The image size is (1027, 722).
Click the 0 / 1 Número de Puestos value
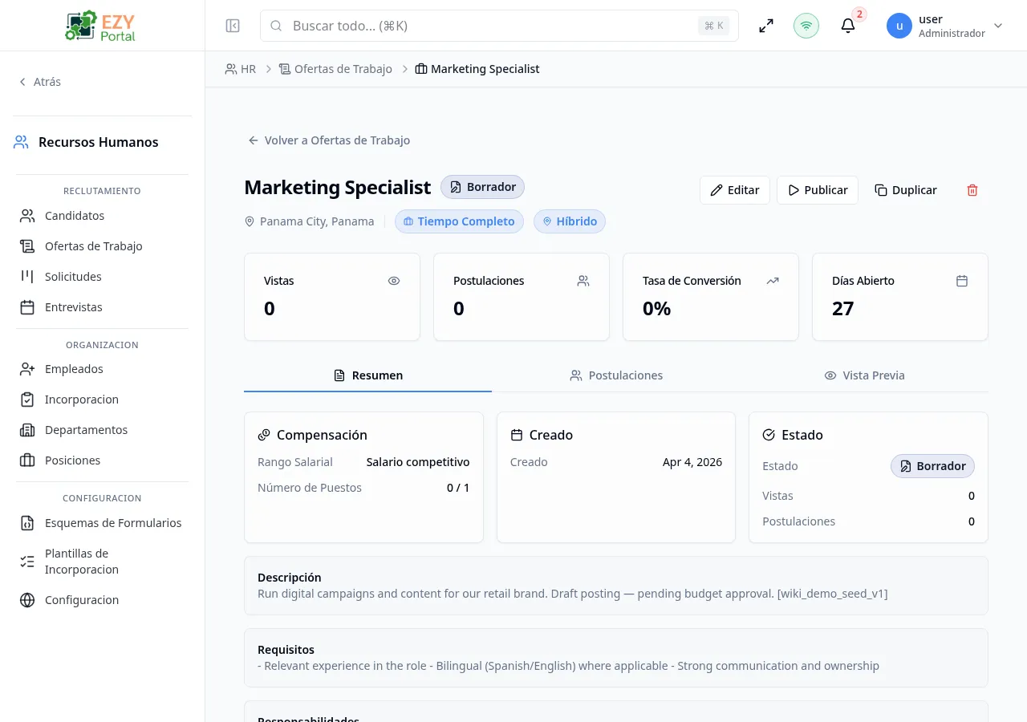(458, 488)
